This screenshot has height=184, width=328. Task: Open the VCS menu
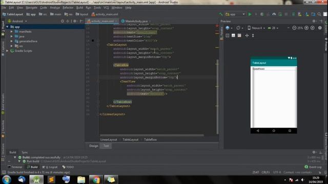click(106, 8)
